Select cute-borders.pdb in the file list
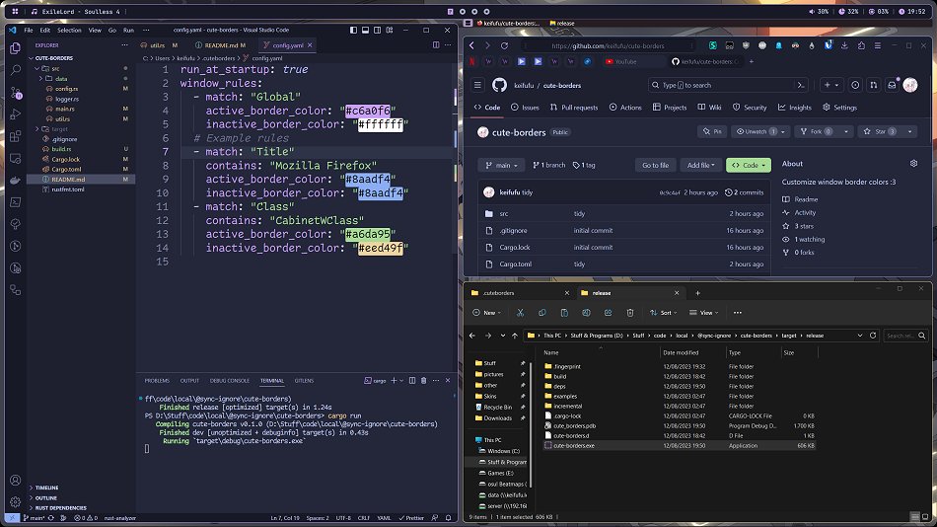The height and width of the screenshot is (527, 937). point(572,425)
